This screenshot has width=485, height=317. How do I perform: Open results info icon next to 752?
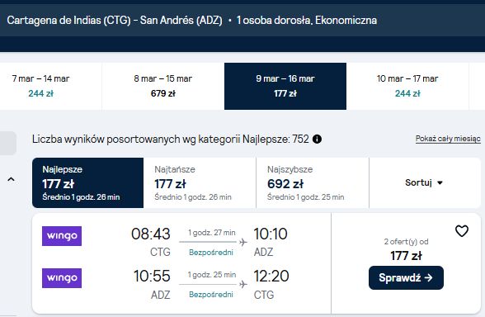click(x=317, y=140)
